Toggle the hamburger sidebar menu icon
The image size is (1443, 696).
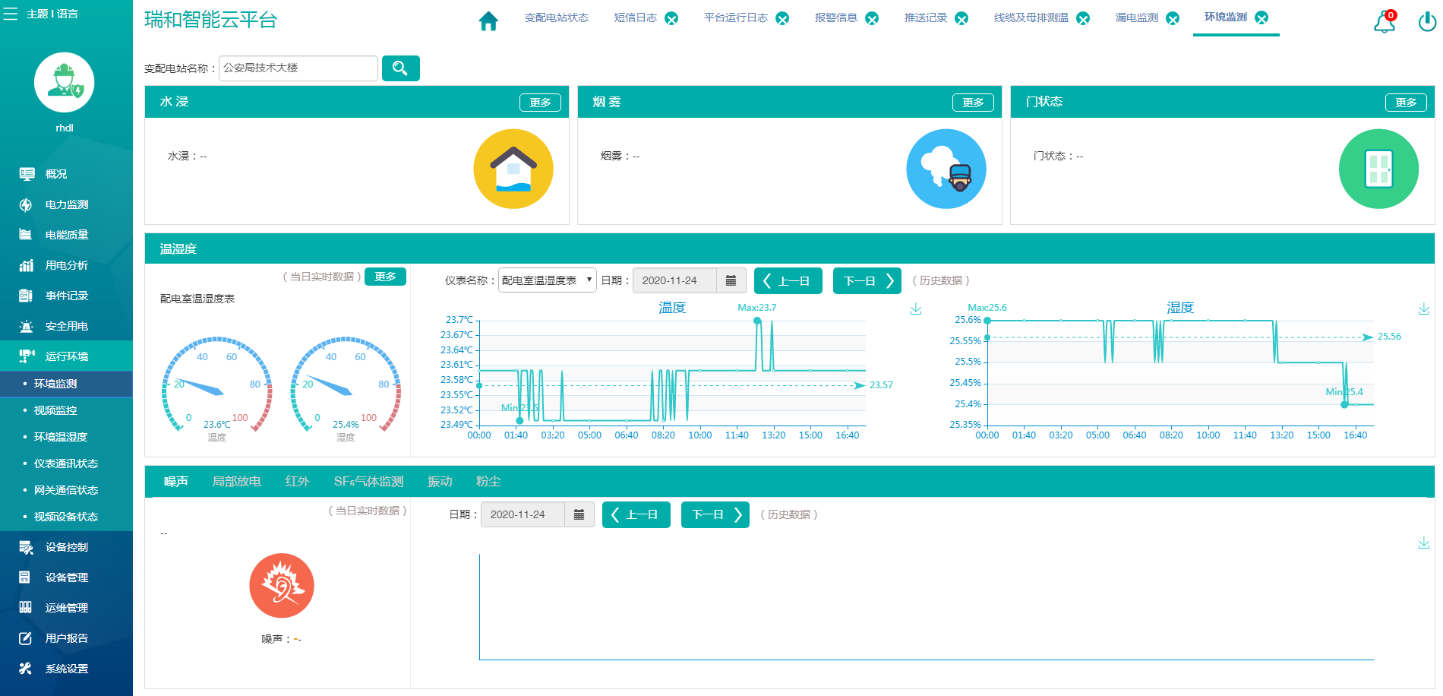[11, 14]
